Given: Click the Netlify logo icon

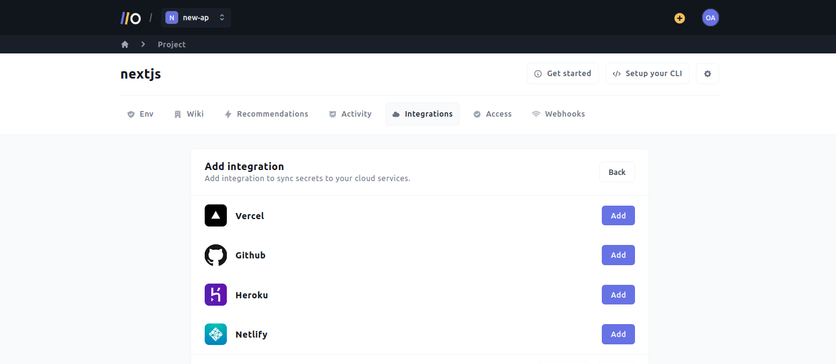Looking at the screenshot, I should (x=216, y=334).
